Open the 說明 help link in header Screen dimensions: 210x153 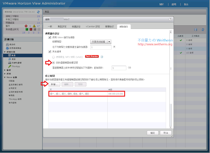tap(174, 4)
